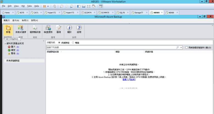
Task: Select the 保護群組 group-by radio button
Action: click(x=59, y=42)
